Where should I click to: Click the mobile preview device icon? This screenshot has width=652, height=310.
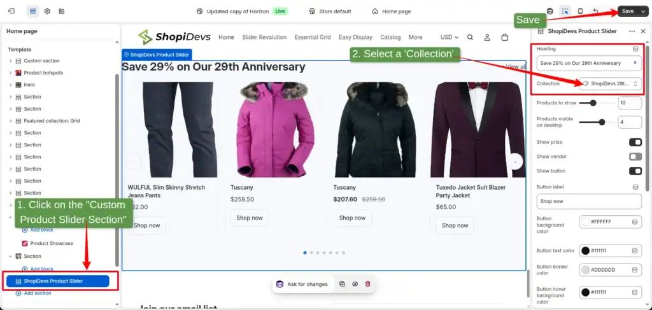click(581, 11)
